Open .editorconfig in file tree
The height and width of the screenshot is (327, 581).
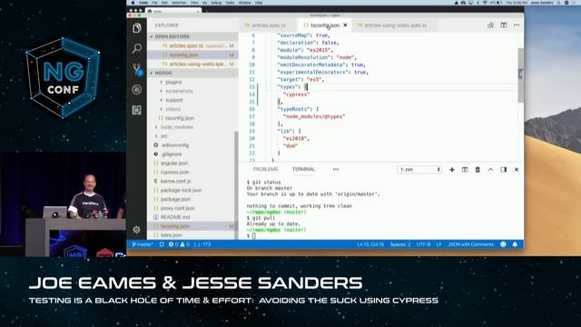coord(175,145)
